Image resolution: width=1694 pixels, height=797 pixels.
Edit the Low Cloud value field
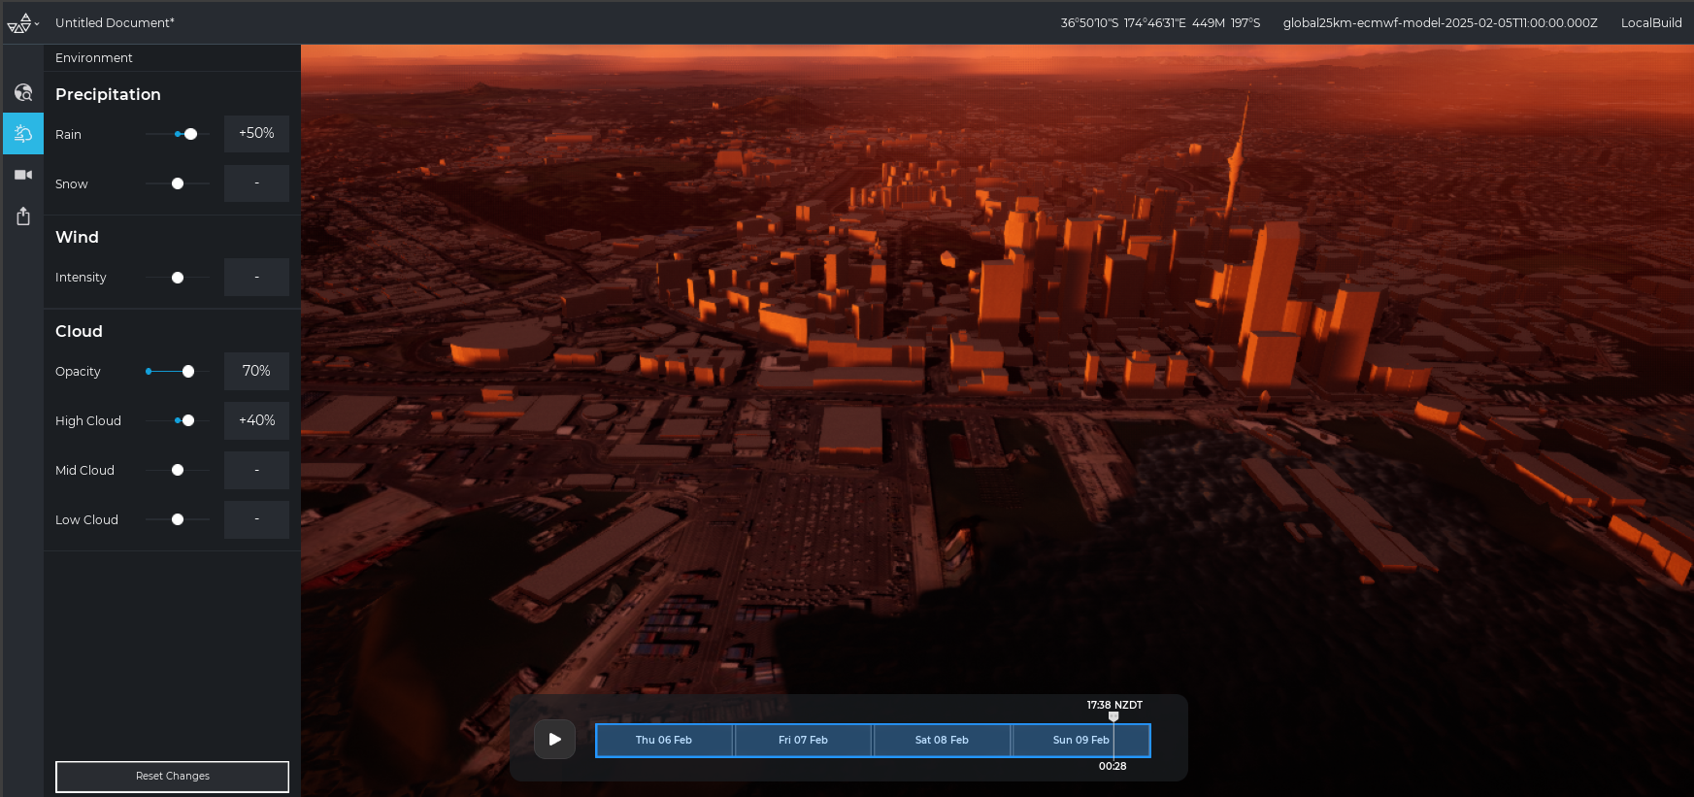pos(256,519)
